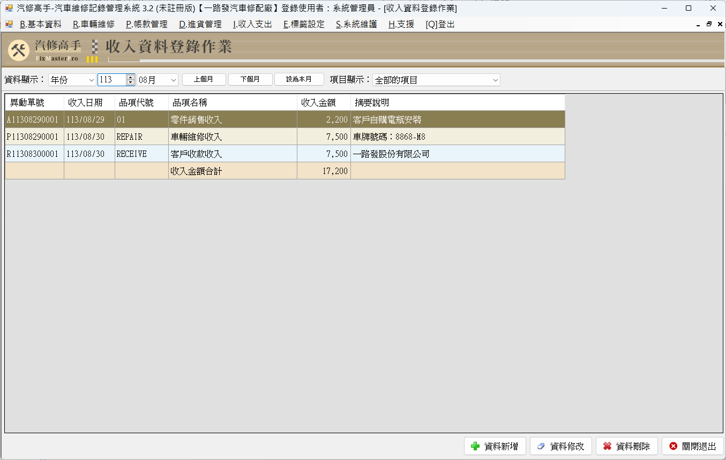The width and height of the screenshot is (726, 460).
Task: Open the P.帳款管理 menu
Action: [147, 24]
